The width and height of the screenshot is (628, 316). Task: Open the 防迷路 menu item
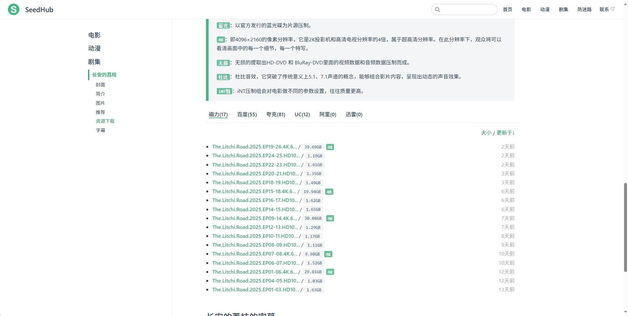pyautogui.click(x=584, y=10)
